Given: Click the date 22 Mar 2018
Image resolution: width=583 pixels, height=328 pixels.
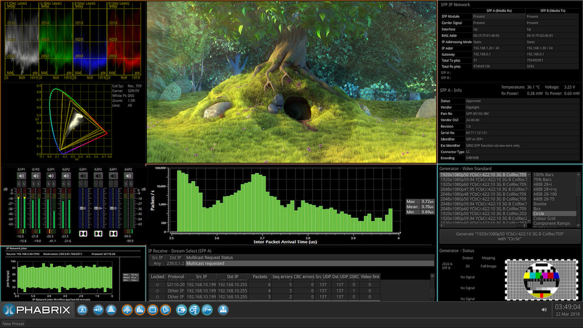Looking at the screenshot, I should pyautogui.click(x=568, y=314).
